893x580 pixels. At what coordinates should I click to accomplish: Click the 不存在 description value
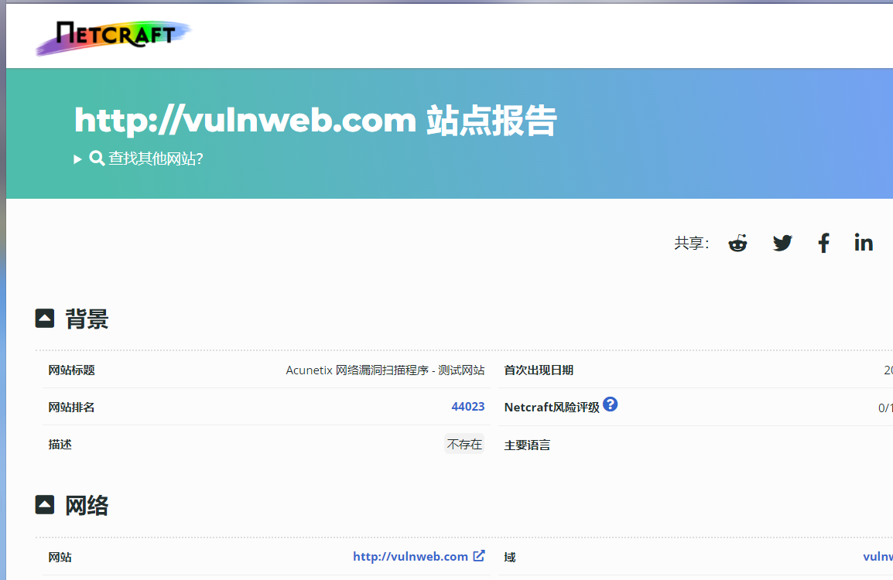pyautogui.click(x=464, y=444)
